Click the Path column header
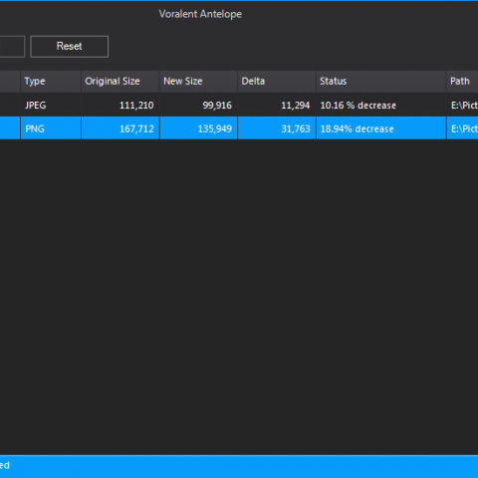478x478 pixels. (462, 81)
